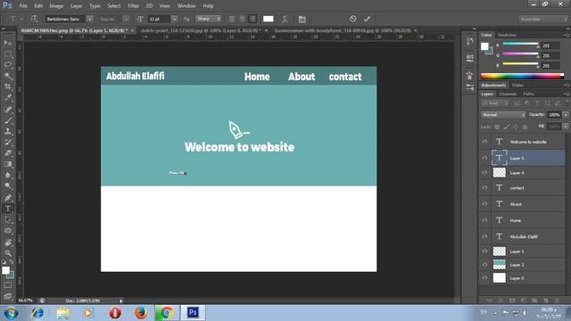Screen dimensions: 571x321
Task: Select the Clone Stamp tool
Action: [x=8, y=131]
